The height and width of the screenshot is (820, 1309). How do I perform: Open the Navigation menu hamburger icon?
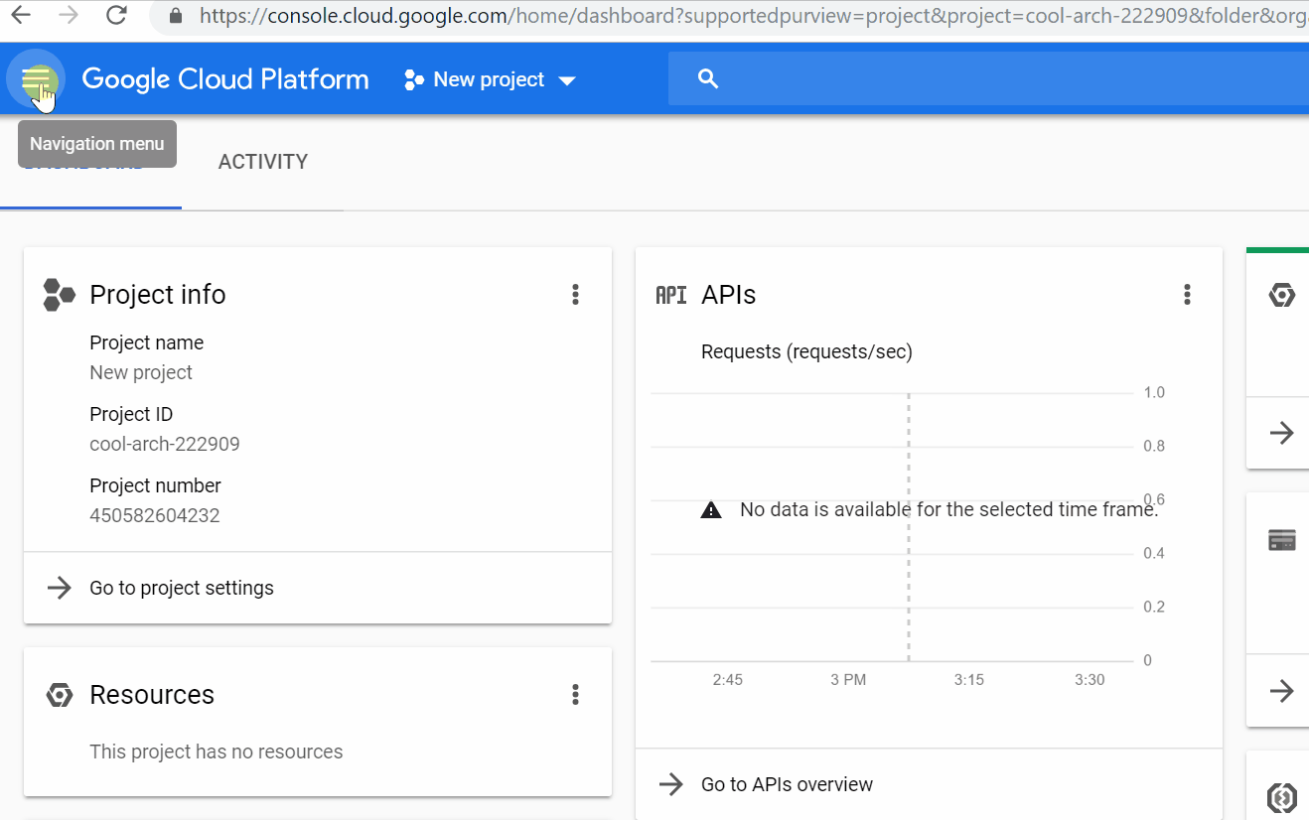(x=36, y=79)
